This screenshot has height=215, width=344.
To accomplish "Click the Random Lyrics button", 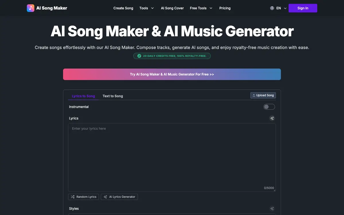I will (x=83, y=197).
